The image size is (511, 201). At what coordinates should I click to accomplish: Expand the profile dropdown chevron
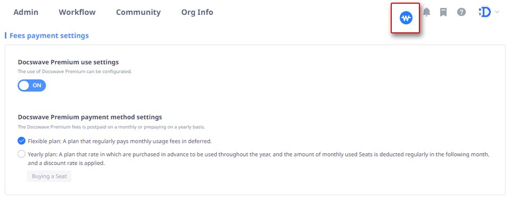(x=497, y=12)
